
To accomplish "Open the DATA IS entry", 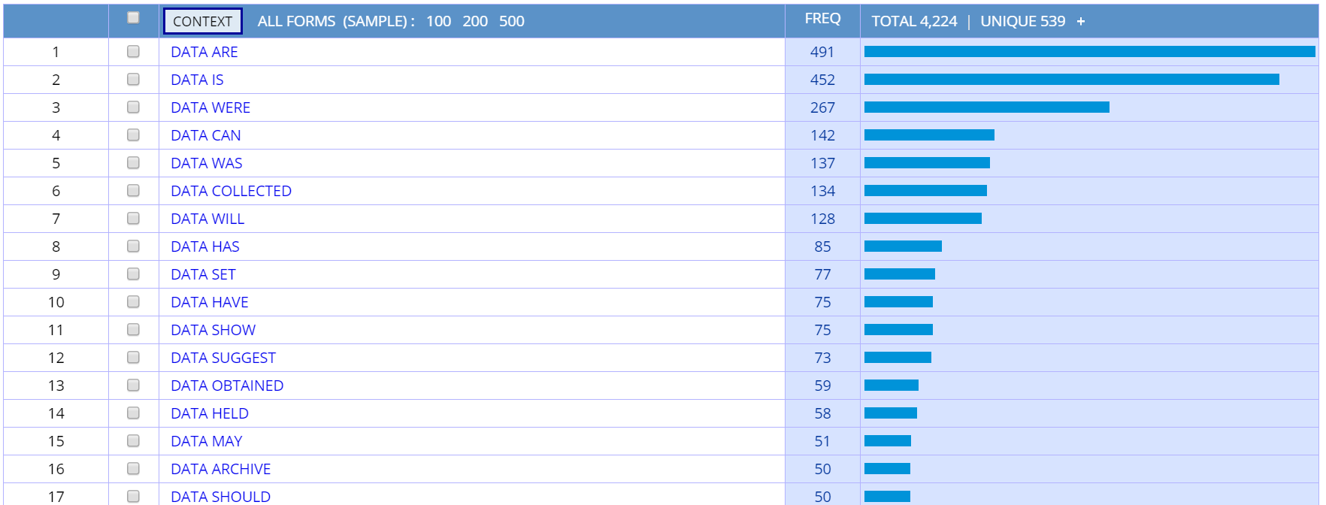I will (197, 80).
